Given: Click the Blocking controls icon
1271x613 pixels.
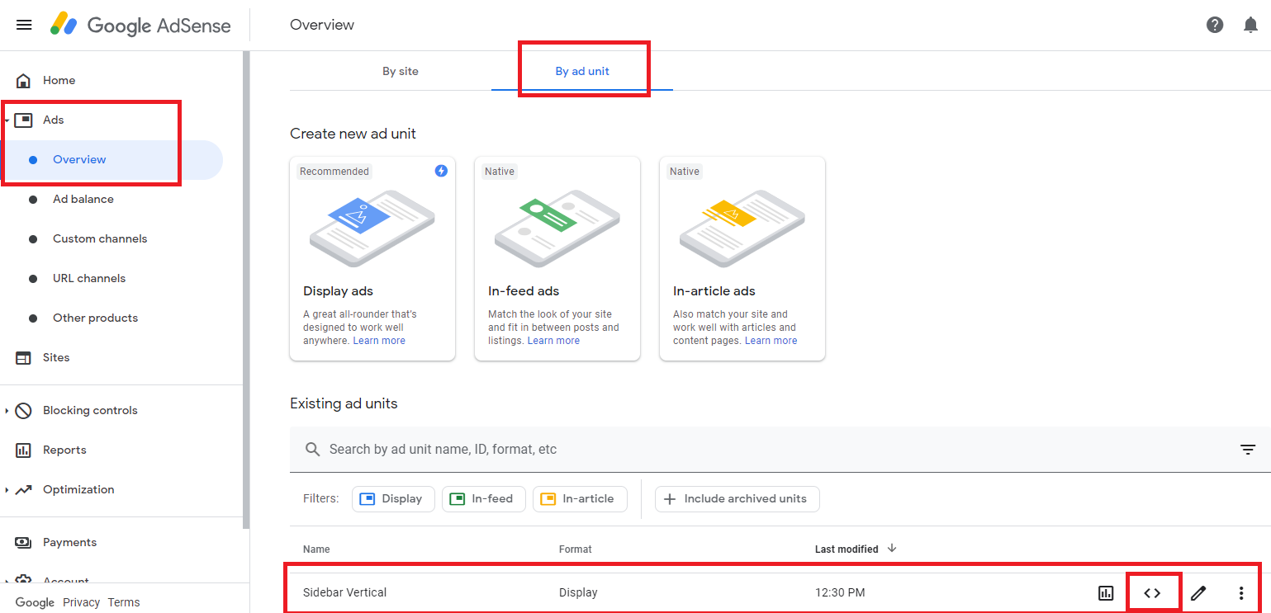Looking at the screenshot, I should (x=24, y=410).
